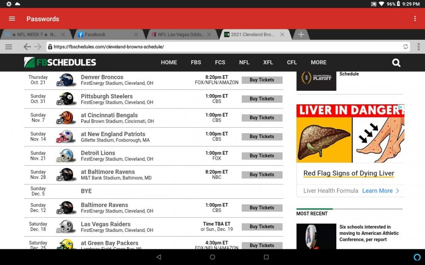Open American Athletic Conference article
This screenshot has width=425, height=265.
click(x=369, y=233)
